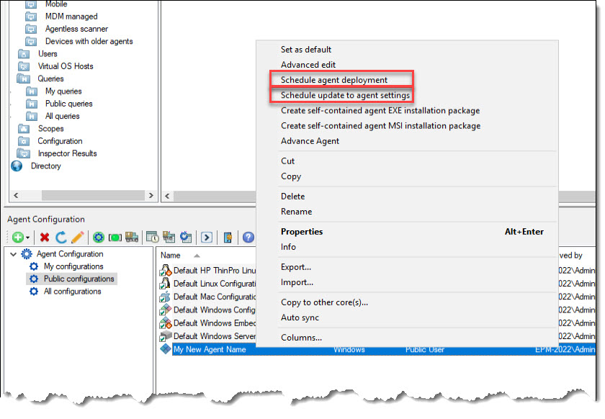Create a new configuration with the green plus icon

pos(17,238)
